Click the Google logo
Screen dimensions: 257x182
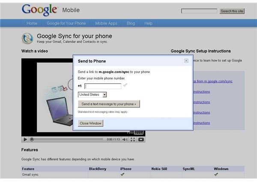[x=39, y=10]
